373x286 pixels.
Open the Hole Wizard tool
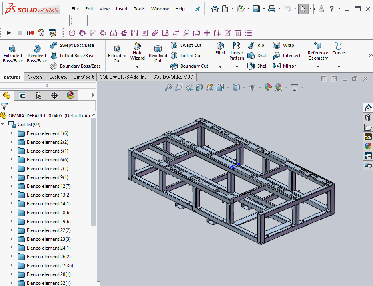click(137, 51)
